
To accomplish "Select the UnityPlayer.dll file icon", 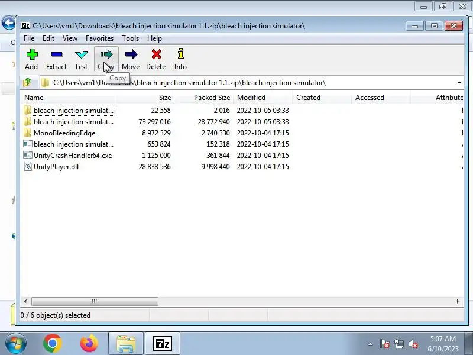I will pos(28,167).
